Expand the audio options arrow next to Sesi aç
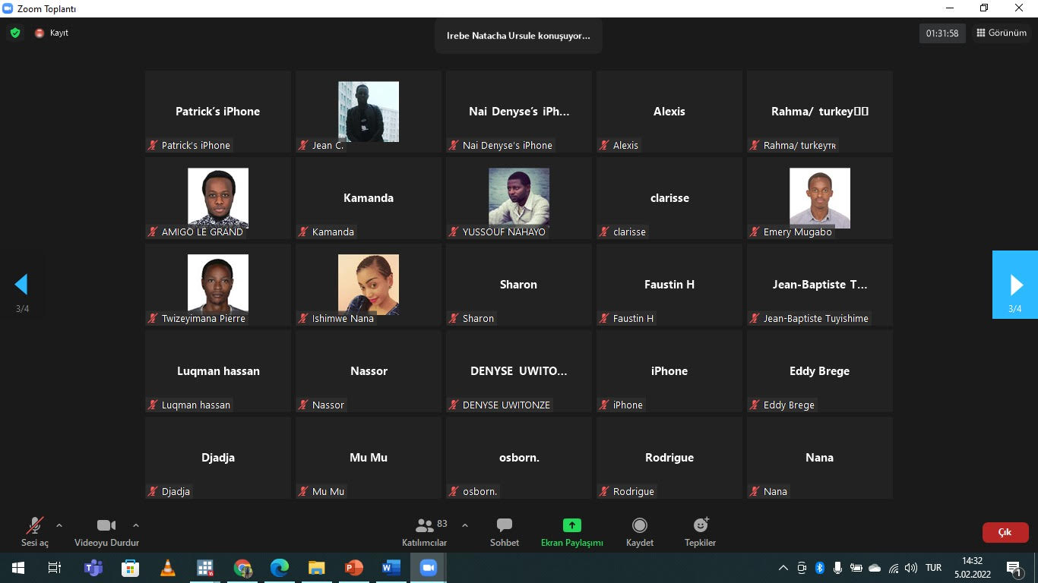The width and height of the screenshot is (1038, 583). (59, 525)
